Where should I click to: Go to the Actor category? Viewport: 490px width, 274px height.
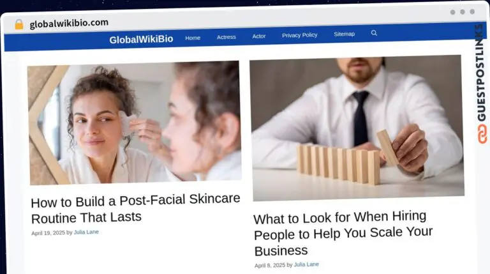tap(259, 36)
